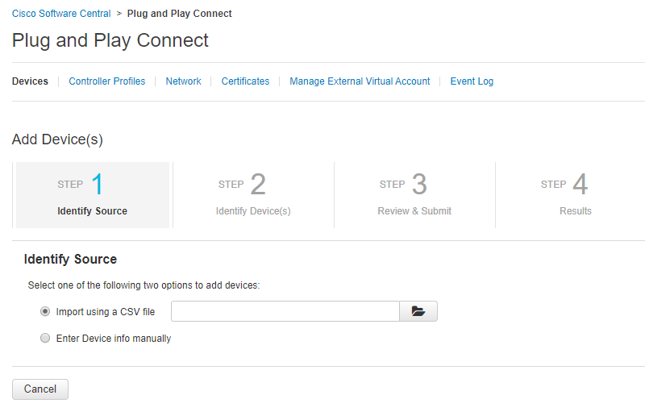Go to the Network tab
Screen dimensions: 645x416
coord(183,81)
